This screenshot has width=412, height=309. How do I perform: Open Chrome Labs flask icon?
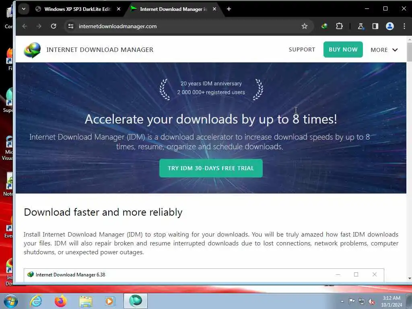click(x=361, y=26)
